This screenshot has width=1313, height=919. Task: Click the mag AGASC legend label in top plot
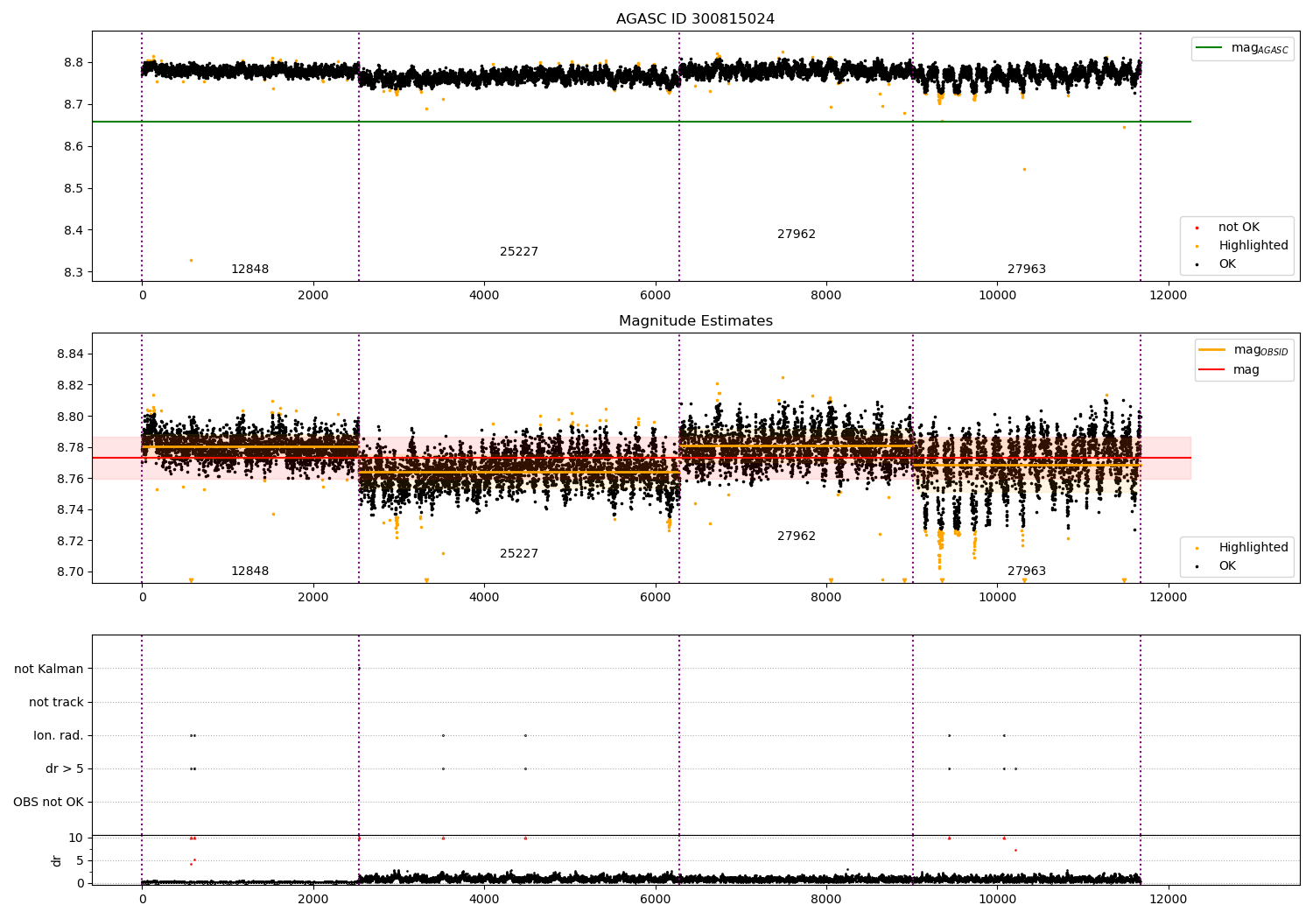click(x=1260, y=48)
